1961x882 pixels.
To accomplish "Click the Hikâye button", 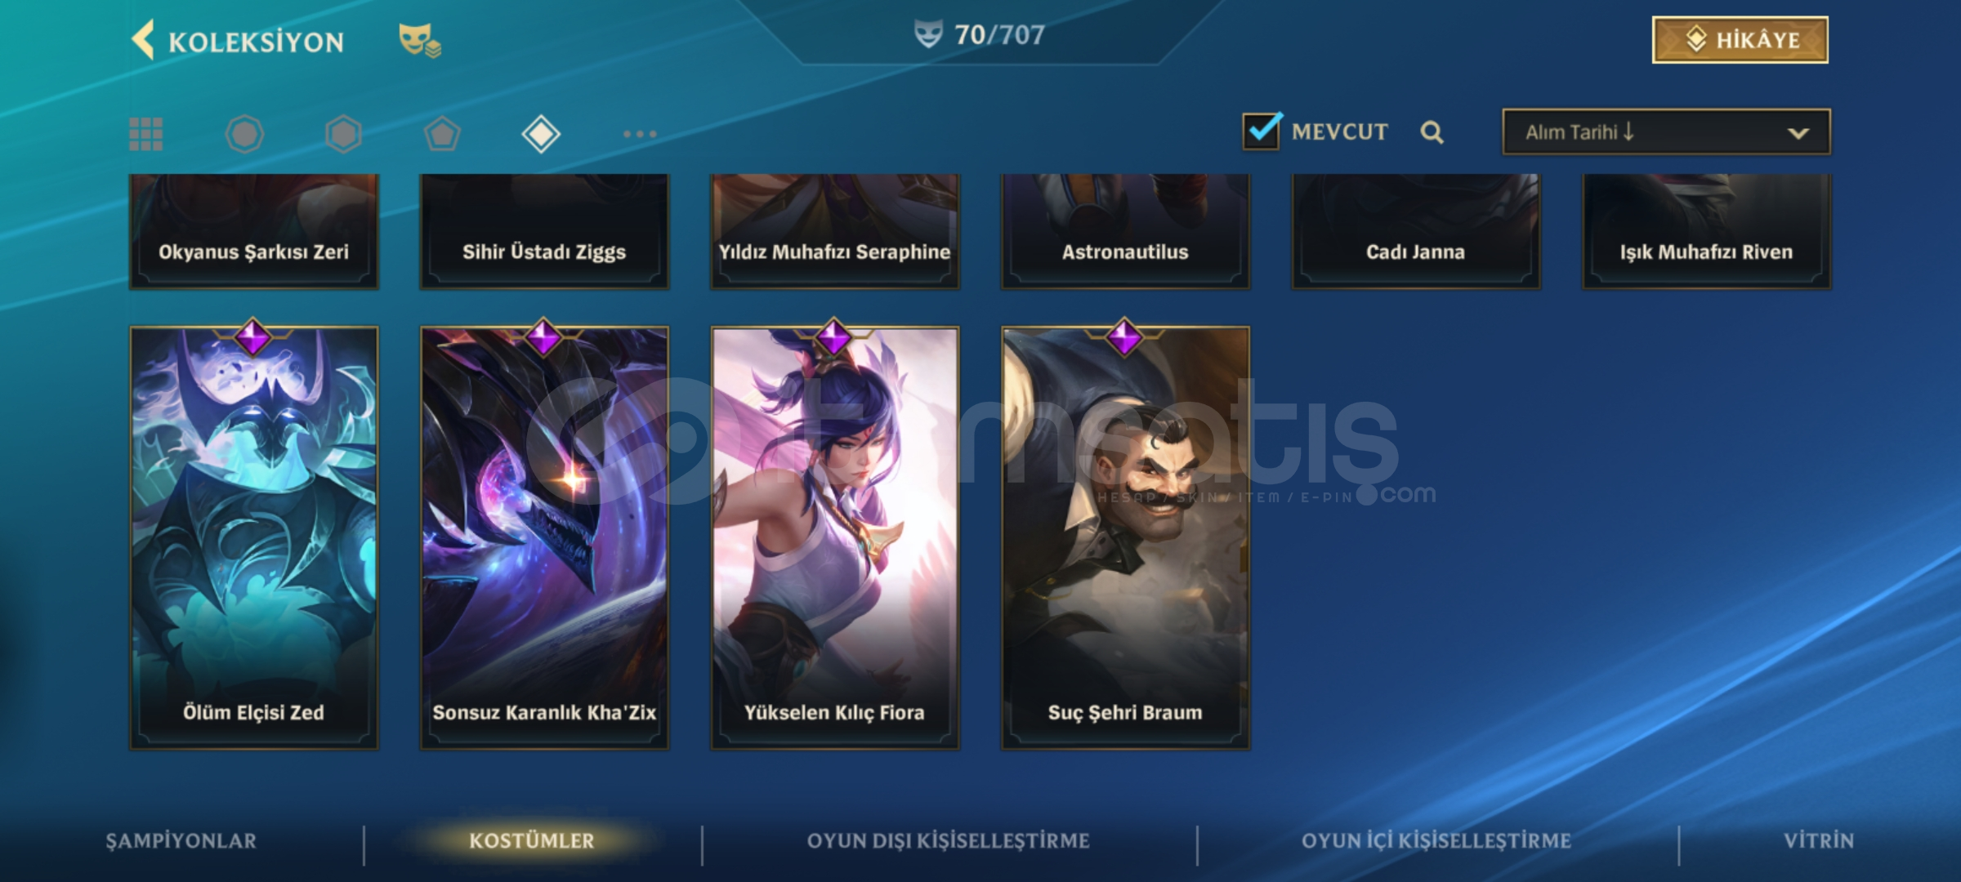I will click(x=1740, y=40).
